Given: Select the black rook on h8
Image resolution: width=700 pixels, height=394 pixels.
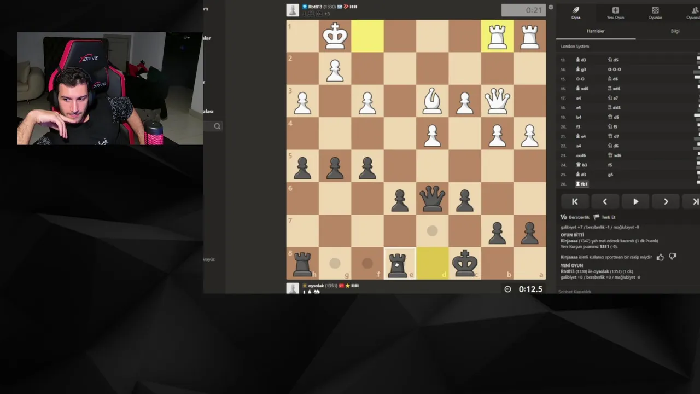Looking at the screenshot, I should pos(302,264).
